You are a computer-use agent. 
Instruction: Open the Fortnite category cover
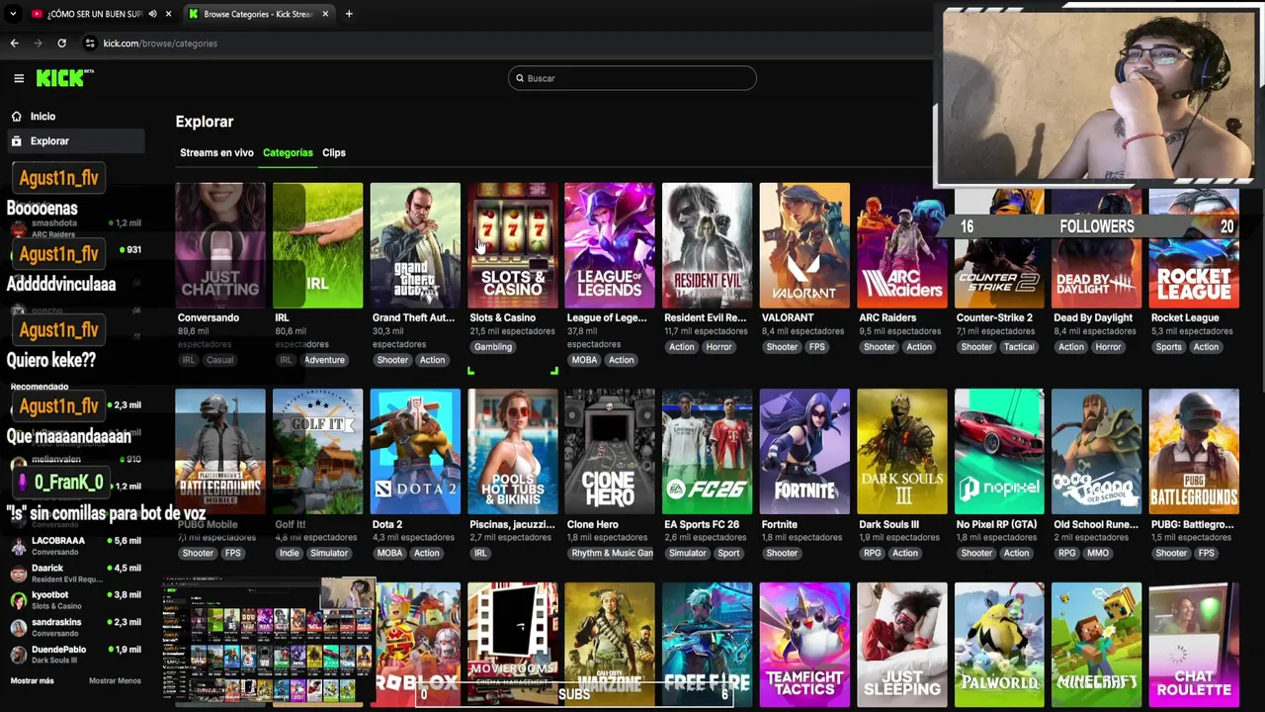pos(804,451)
